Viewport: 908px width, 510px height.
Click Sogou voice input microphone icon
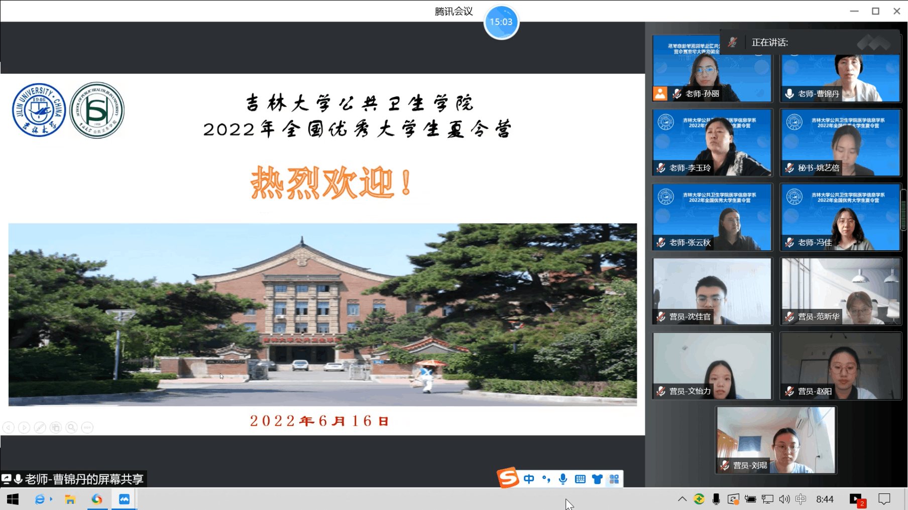click(x=563, y=479)
